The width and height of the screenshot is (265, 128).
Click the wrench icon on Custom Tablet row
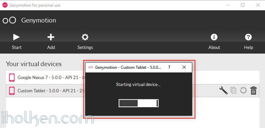point(223,91)
